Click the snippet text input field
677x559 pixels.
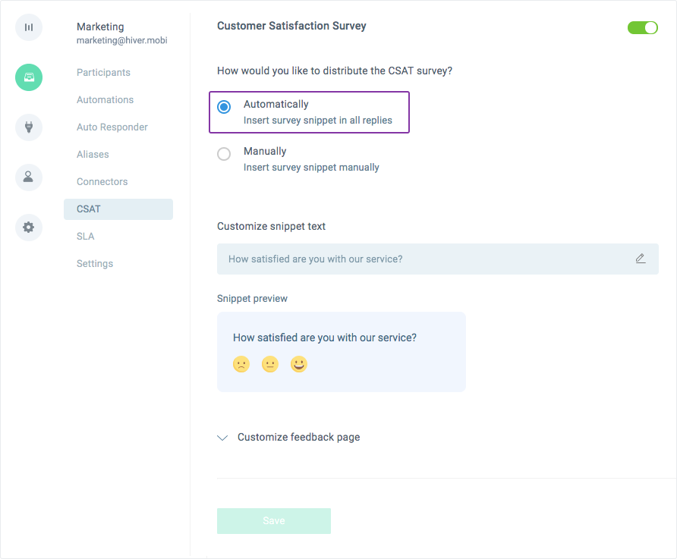click(438, 259)
